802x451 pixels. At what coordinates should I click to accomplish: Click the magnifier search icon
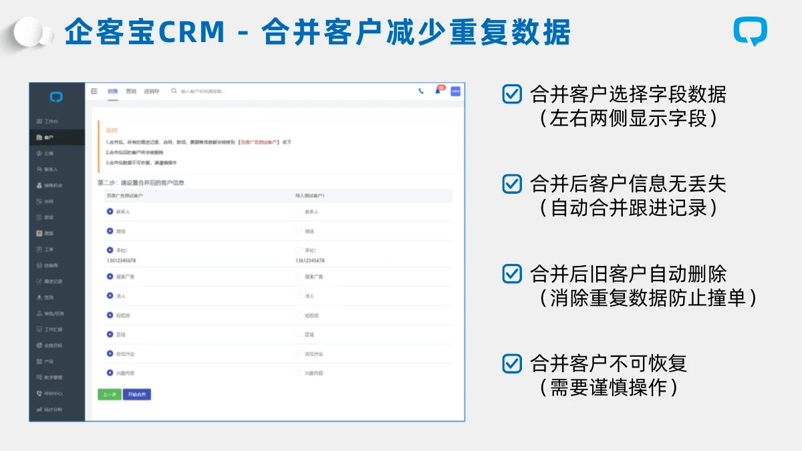click(x=174, y=91)
